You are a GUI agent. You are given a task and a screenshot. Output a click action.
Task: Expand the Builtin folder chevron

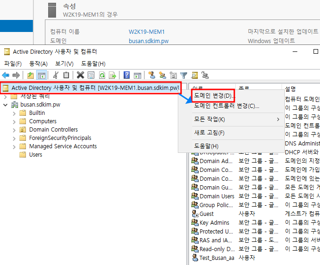(14, 114)
